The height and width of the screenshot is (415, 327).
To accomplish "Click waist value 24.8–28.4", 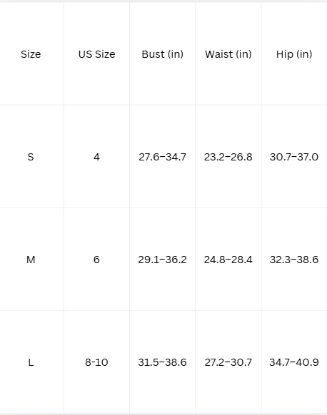I will click(x=228, y=260).
